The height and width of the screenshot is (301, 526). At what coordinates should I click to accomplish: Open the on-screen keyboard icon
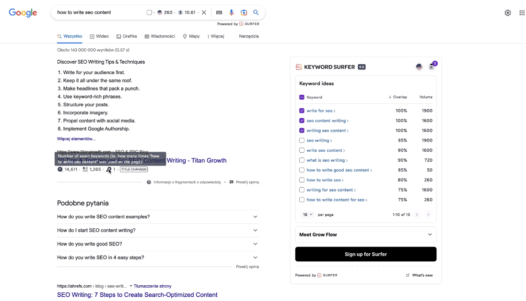(x=219, y=12)
